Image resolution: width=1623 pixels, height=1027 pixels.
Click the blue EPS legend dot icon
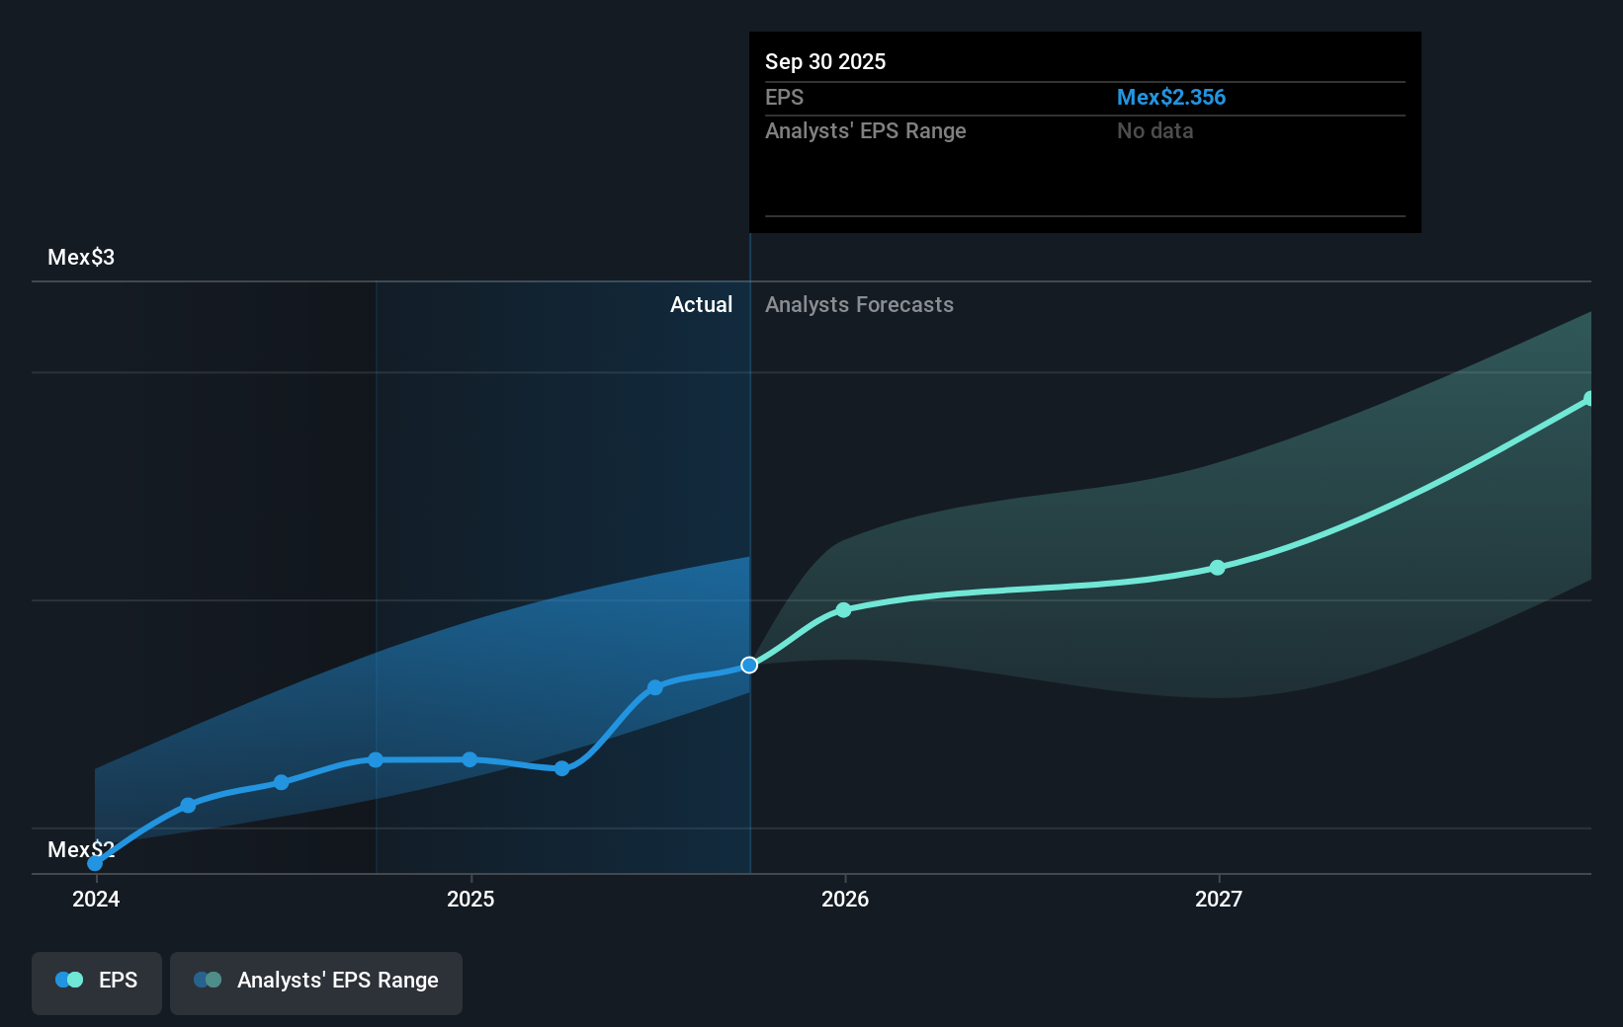(68, 980)
